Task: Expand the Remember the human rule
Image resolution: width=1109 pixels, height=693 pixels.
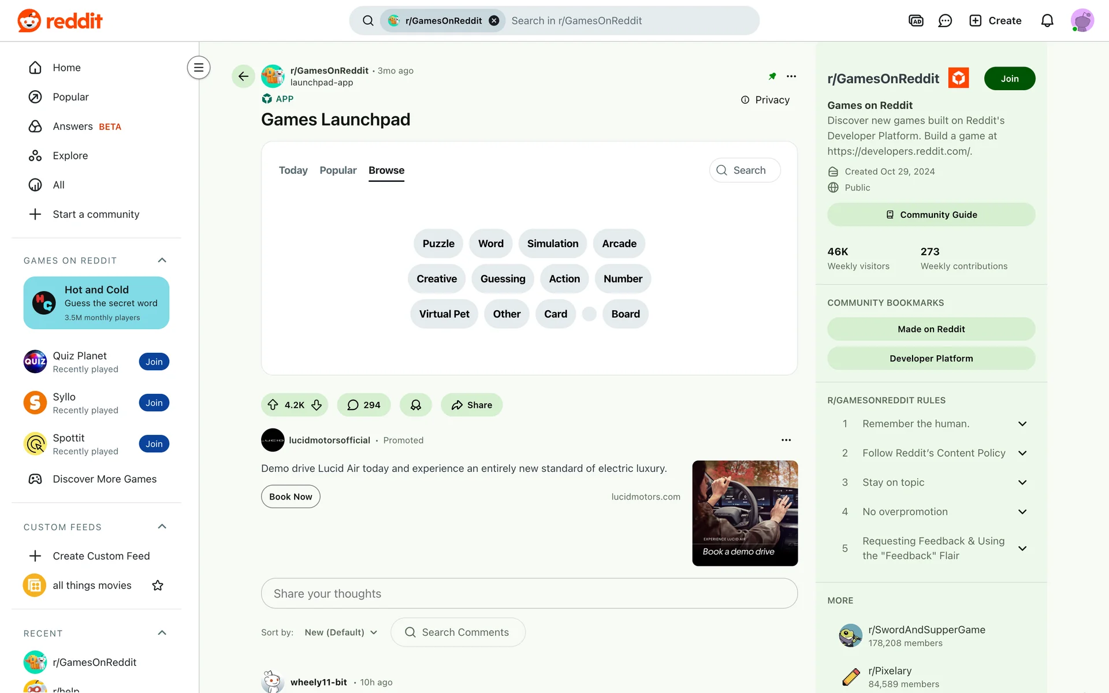Action: click(1022, 424)
